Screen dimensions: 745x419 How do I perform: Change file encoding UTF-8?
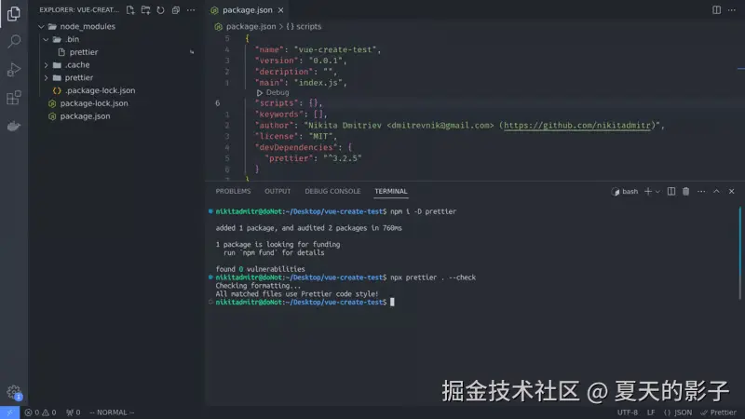tap(627, 412)
